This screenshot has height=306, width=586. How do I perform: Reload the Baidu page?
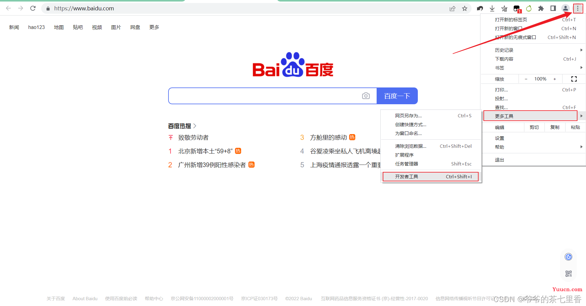coord(33,8)
